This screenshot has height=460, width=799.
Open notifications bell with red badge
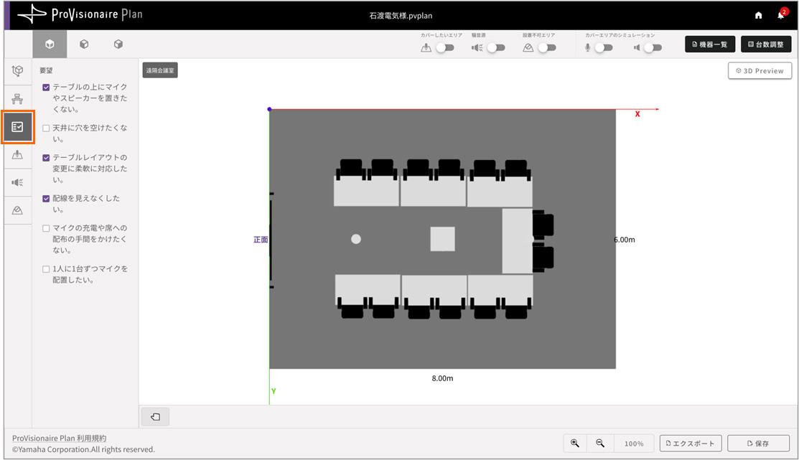pos(780,15)
